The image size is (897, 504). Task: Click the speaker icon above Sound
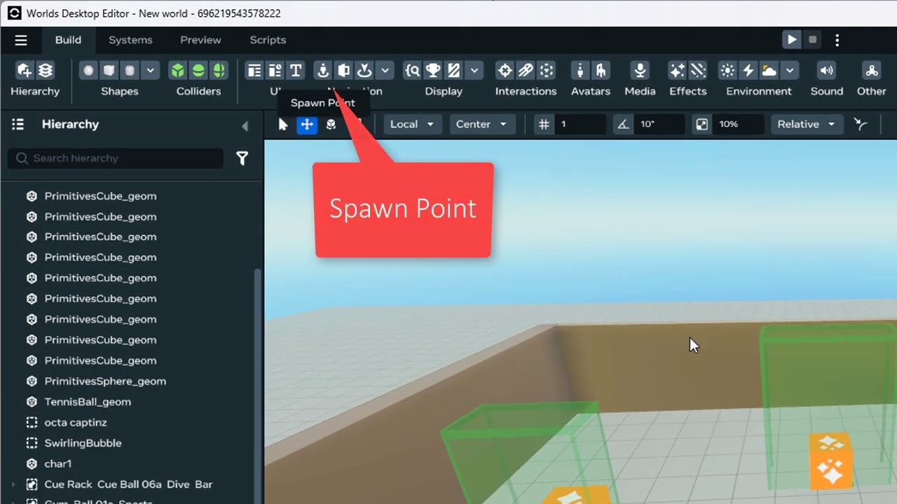[827, 71]
